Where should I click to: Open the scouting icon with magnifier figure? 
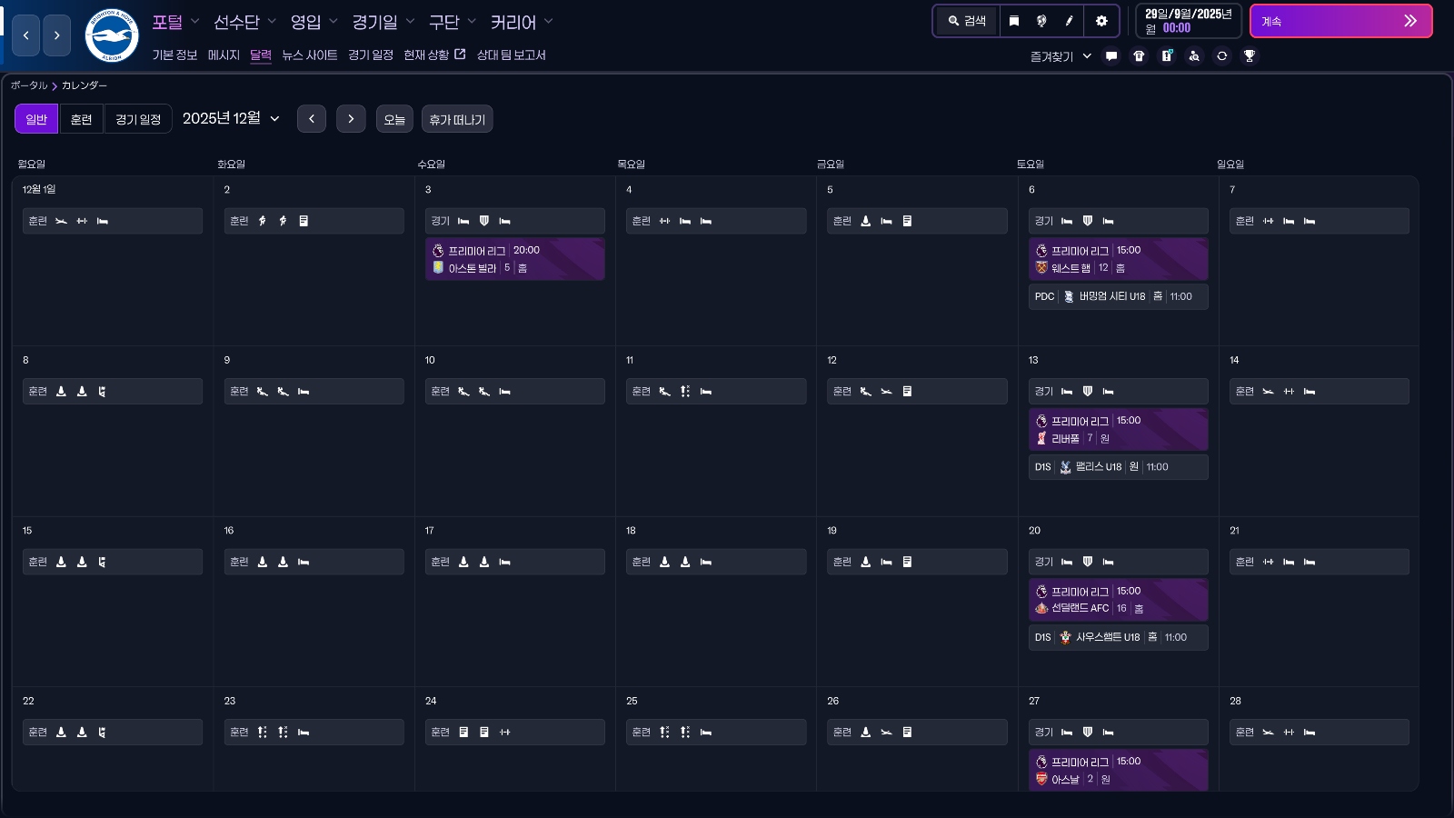tap(1194, 55)
